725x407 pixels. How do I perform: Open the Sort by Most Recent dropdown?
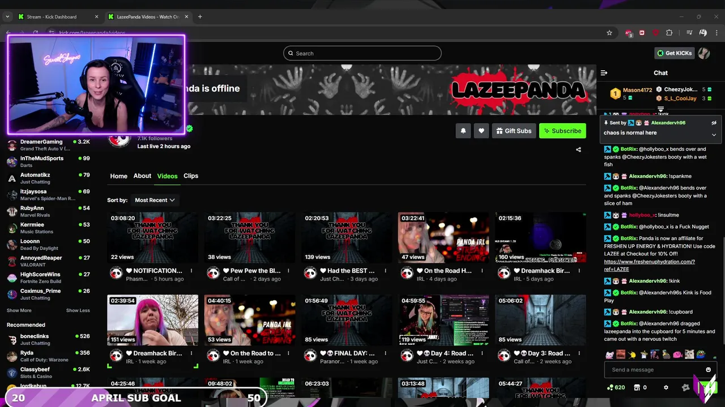click(x=155, y=200)
